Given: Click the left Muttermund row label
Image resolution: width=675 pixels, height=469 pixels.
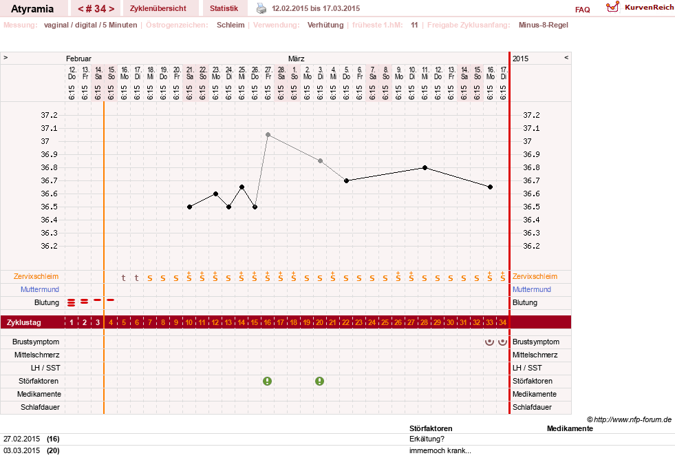Looking at the screenshot, I should (x=40, y=289).
